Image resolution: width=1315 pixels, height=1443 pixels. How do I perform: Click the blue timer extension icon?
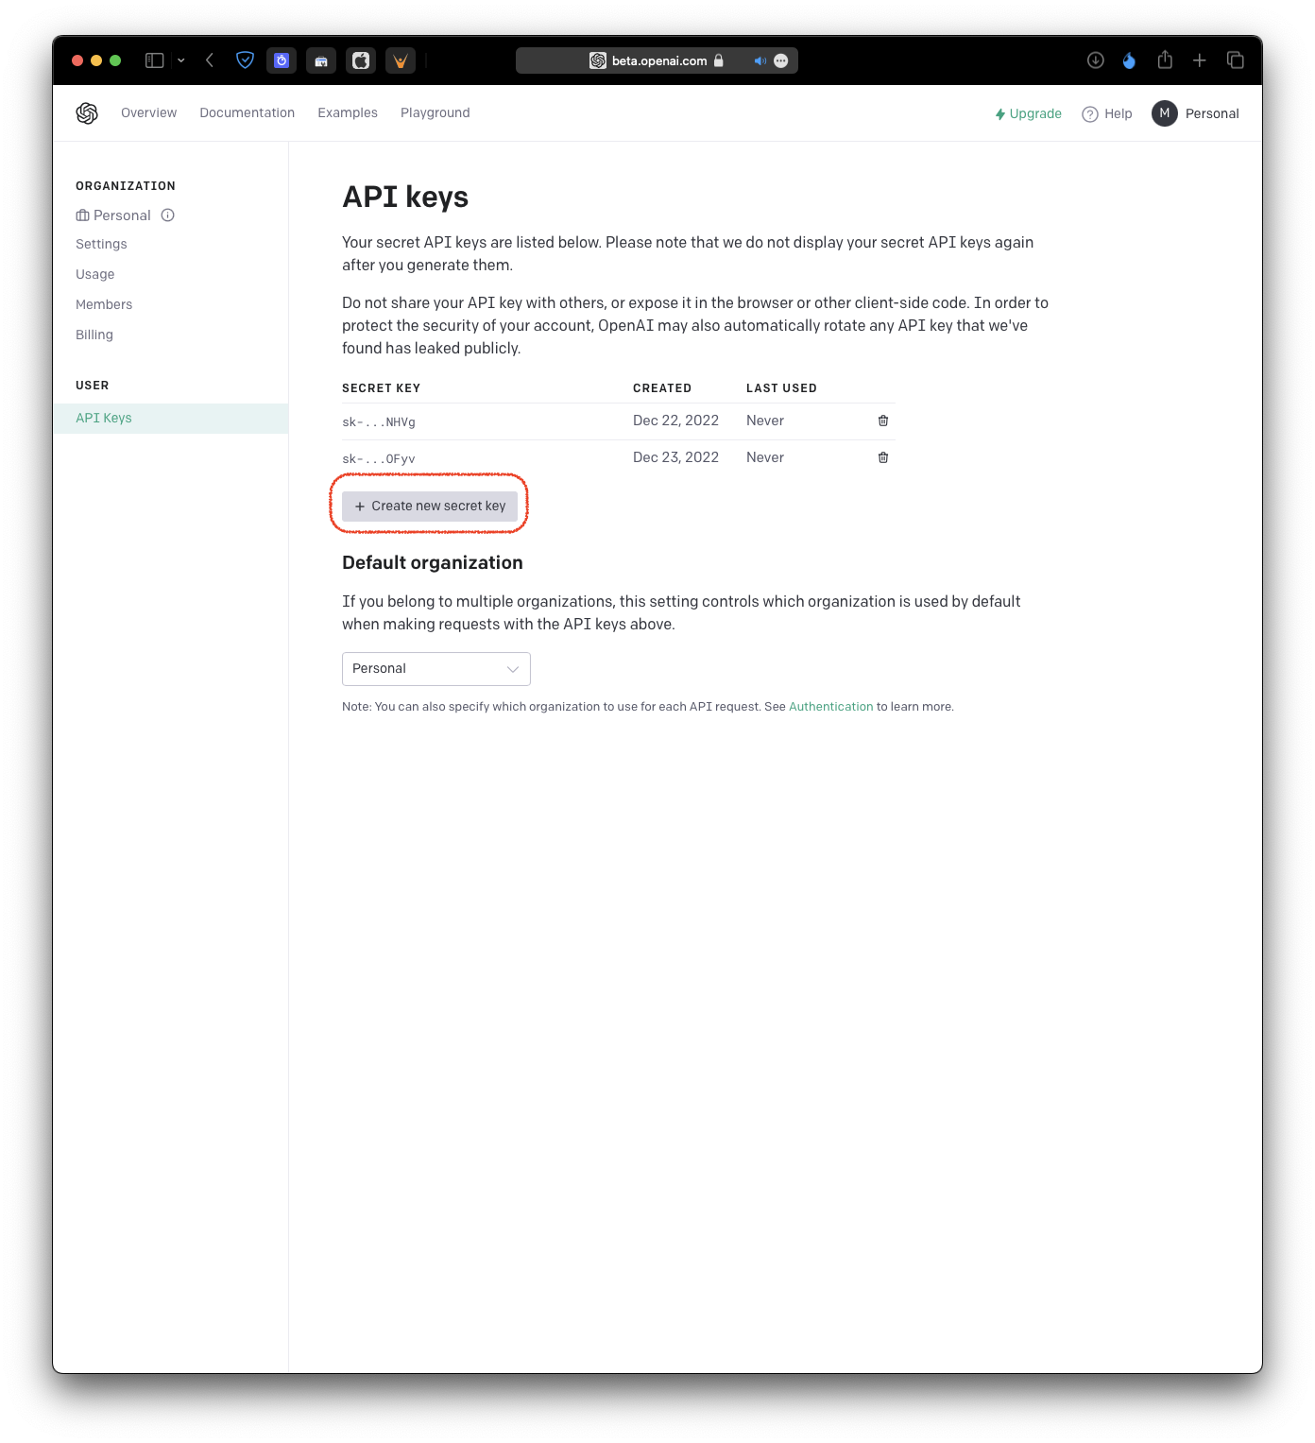(x=282, y=60)
